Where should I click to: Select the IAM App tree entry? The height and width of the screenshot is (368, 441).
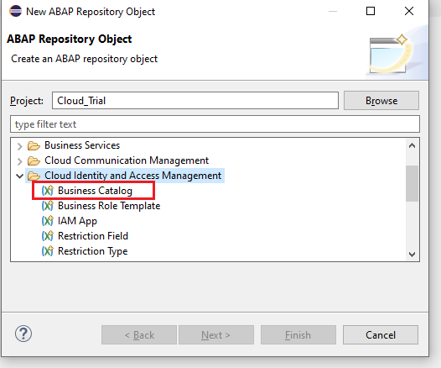pyautogui.click(x=77, y=221)
